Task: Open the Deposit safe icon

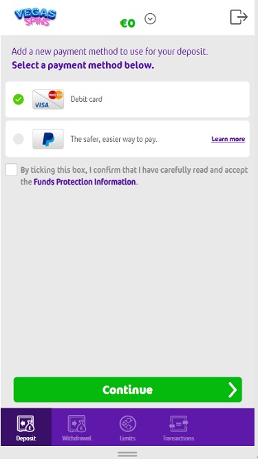Action: click(25, 424)
